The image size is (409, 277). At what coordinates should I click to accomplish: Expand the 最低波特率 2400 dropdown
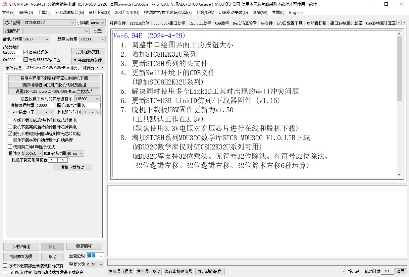(x=47, y=39)
